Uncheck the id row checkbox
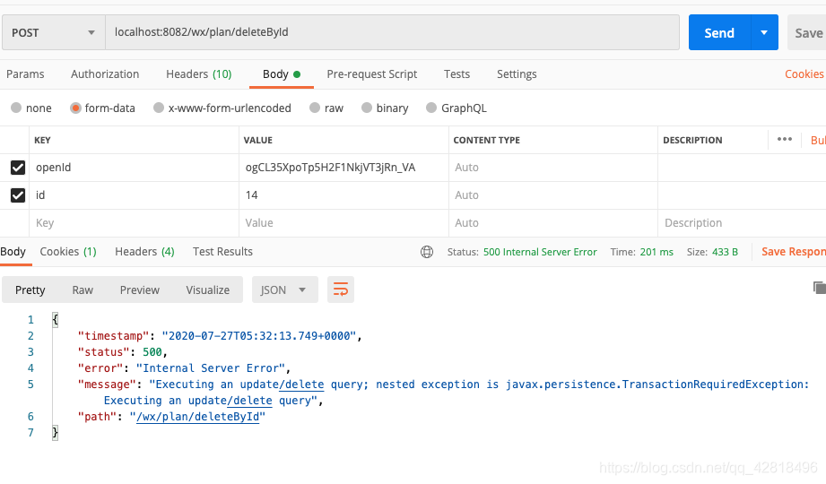826x484 pixels. (x=18, y=195)
